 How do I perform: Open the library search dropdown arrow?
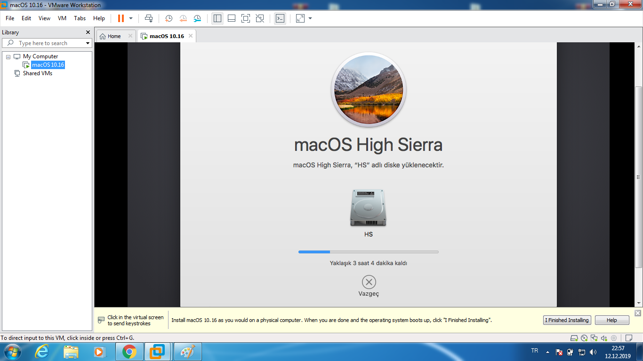[x=88, y=43]
